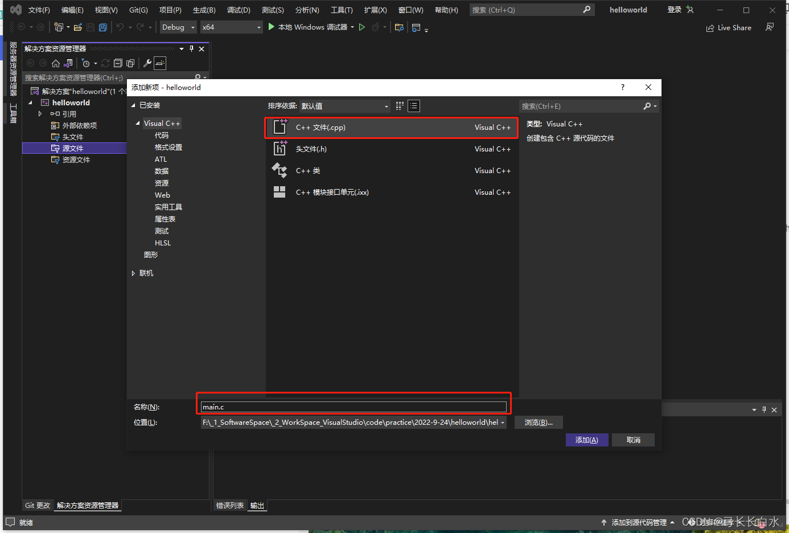This screenshot has height=533, width=789.
Task: Open the Git(G) menu
Action: (x=138, y=10)
